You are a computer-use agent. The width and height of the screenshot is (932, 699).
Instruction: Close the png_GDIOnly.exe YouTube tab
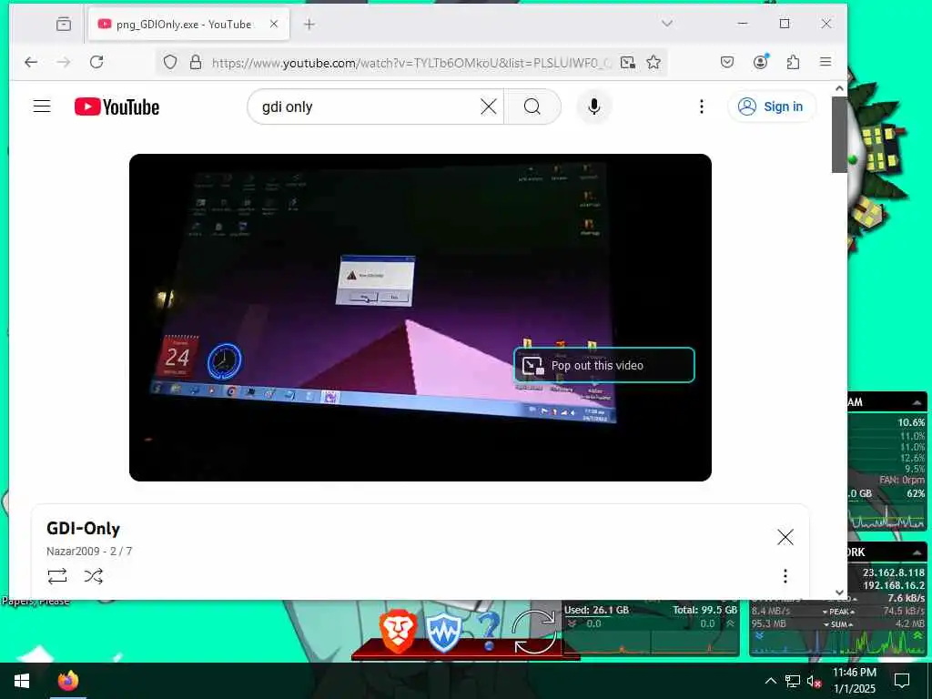coord(273,24)
